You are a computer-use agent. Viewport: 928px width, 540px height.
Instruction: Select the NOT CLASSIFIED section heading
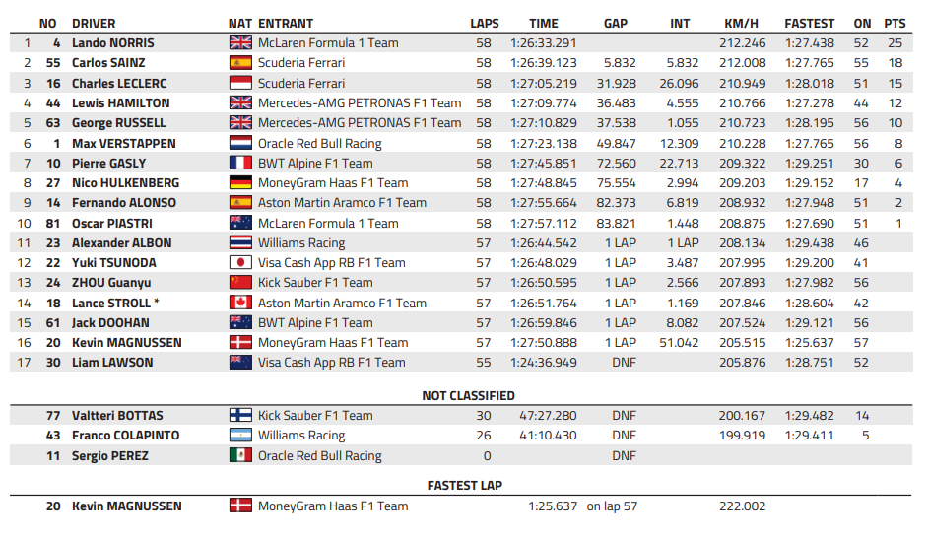coord(468,396)
